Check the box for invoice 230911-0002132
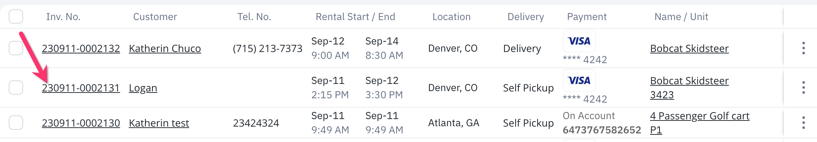This screenshot has height=142, width=817. click(x=16, y=48)
